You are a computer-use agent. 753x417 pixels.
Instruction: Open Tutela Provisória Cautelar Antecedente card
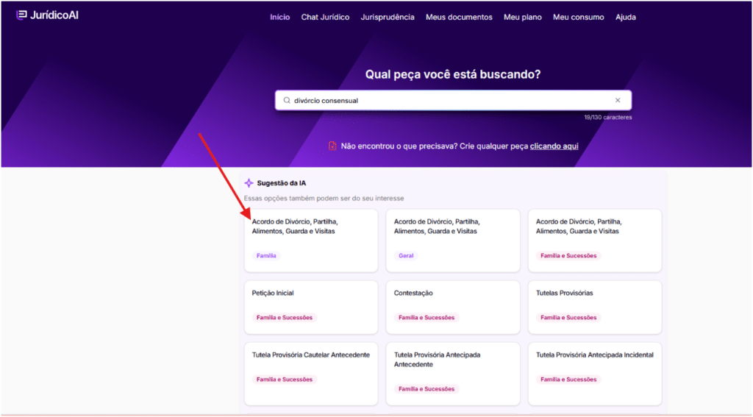(311, 374)
